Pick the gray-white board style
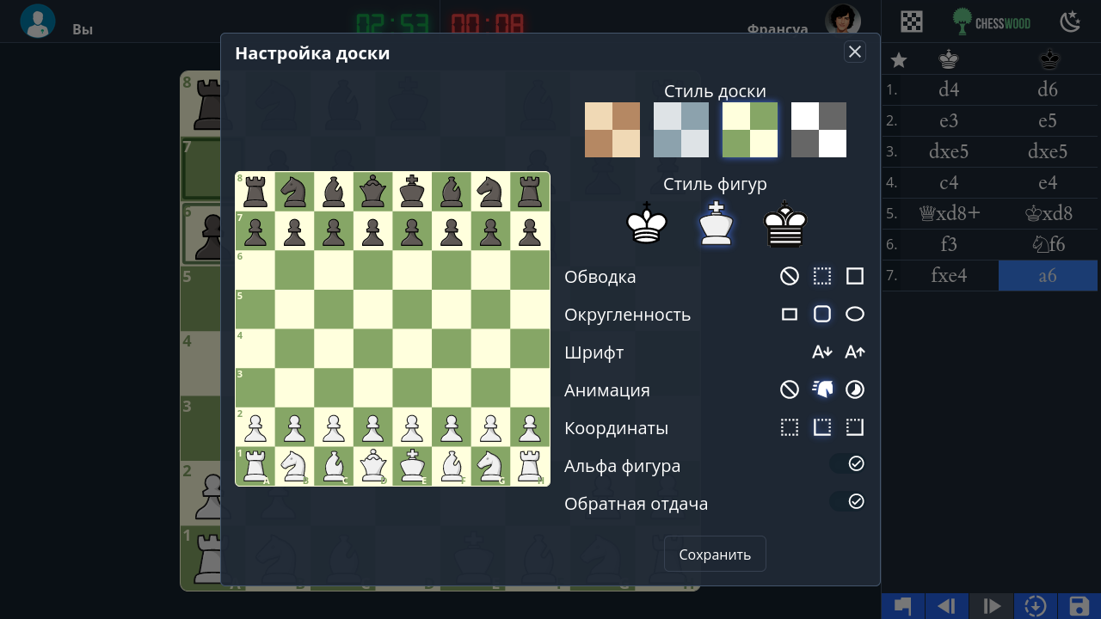 click(818, 130)
